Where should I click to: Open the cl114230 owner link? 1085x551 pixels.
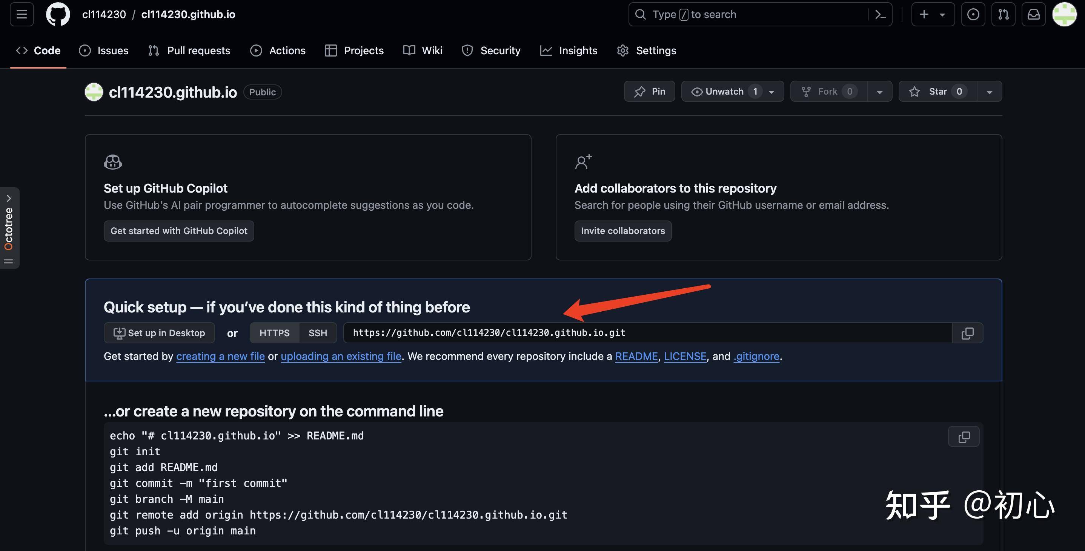104,14
